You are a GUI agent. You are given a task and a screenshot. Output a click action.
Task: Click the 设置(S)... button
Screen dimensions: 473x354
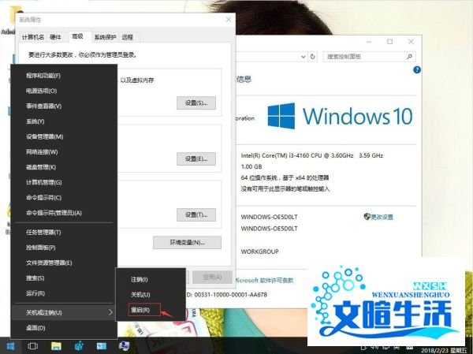point(196,103)
